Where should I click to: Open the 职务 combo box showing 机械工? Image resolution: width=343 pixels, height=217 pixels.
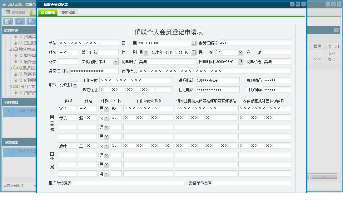pos(75,84)
